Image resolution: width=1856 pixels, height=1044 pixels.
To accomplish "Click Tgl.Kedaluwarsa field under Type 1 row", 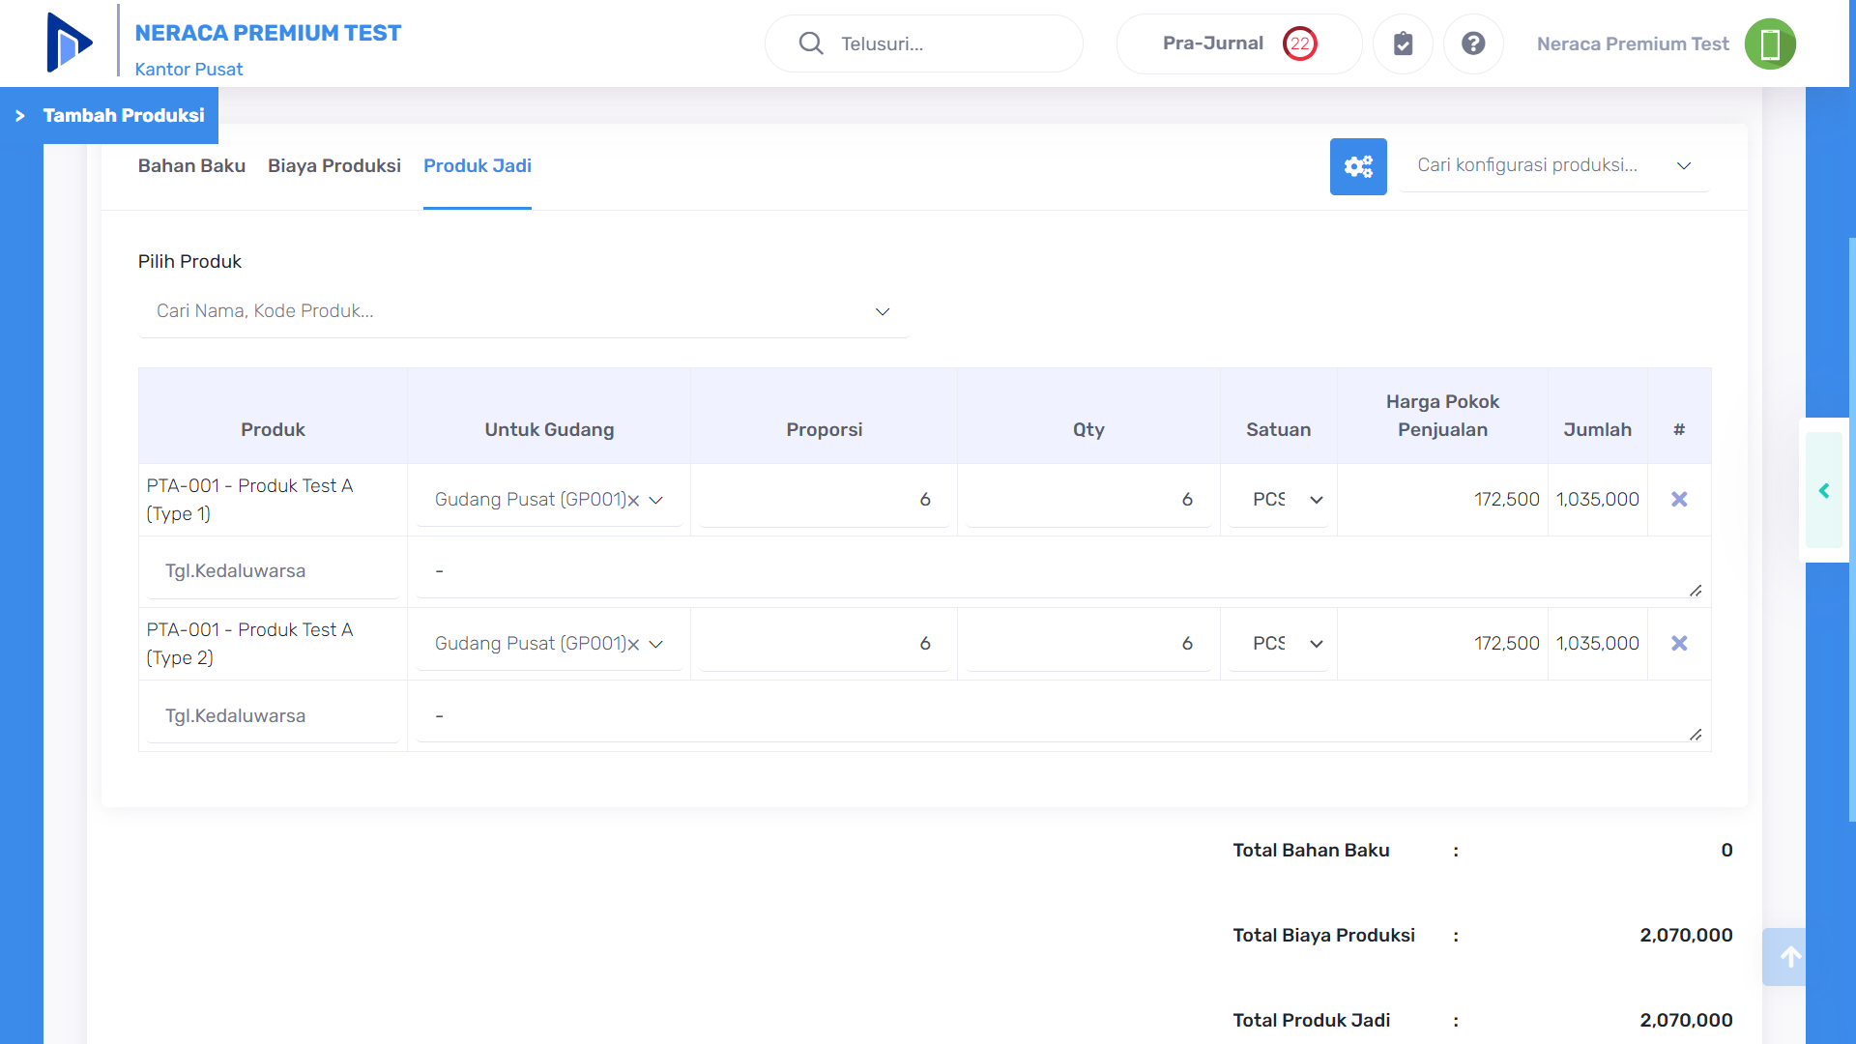I will click(273, 571).
